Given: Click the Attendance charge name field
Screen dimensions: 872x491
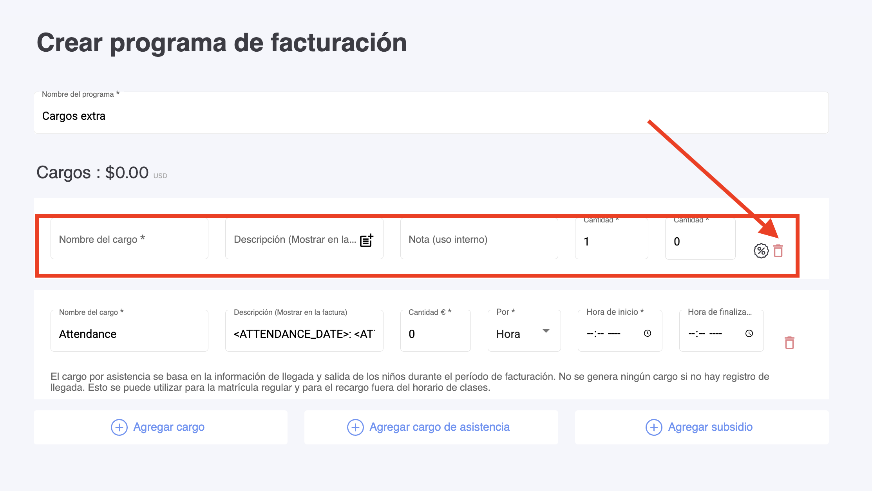Looking at the screenshot, I should 129,334.
